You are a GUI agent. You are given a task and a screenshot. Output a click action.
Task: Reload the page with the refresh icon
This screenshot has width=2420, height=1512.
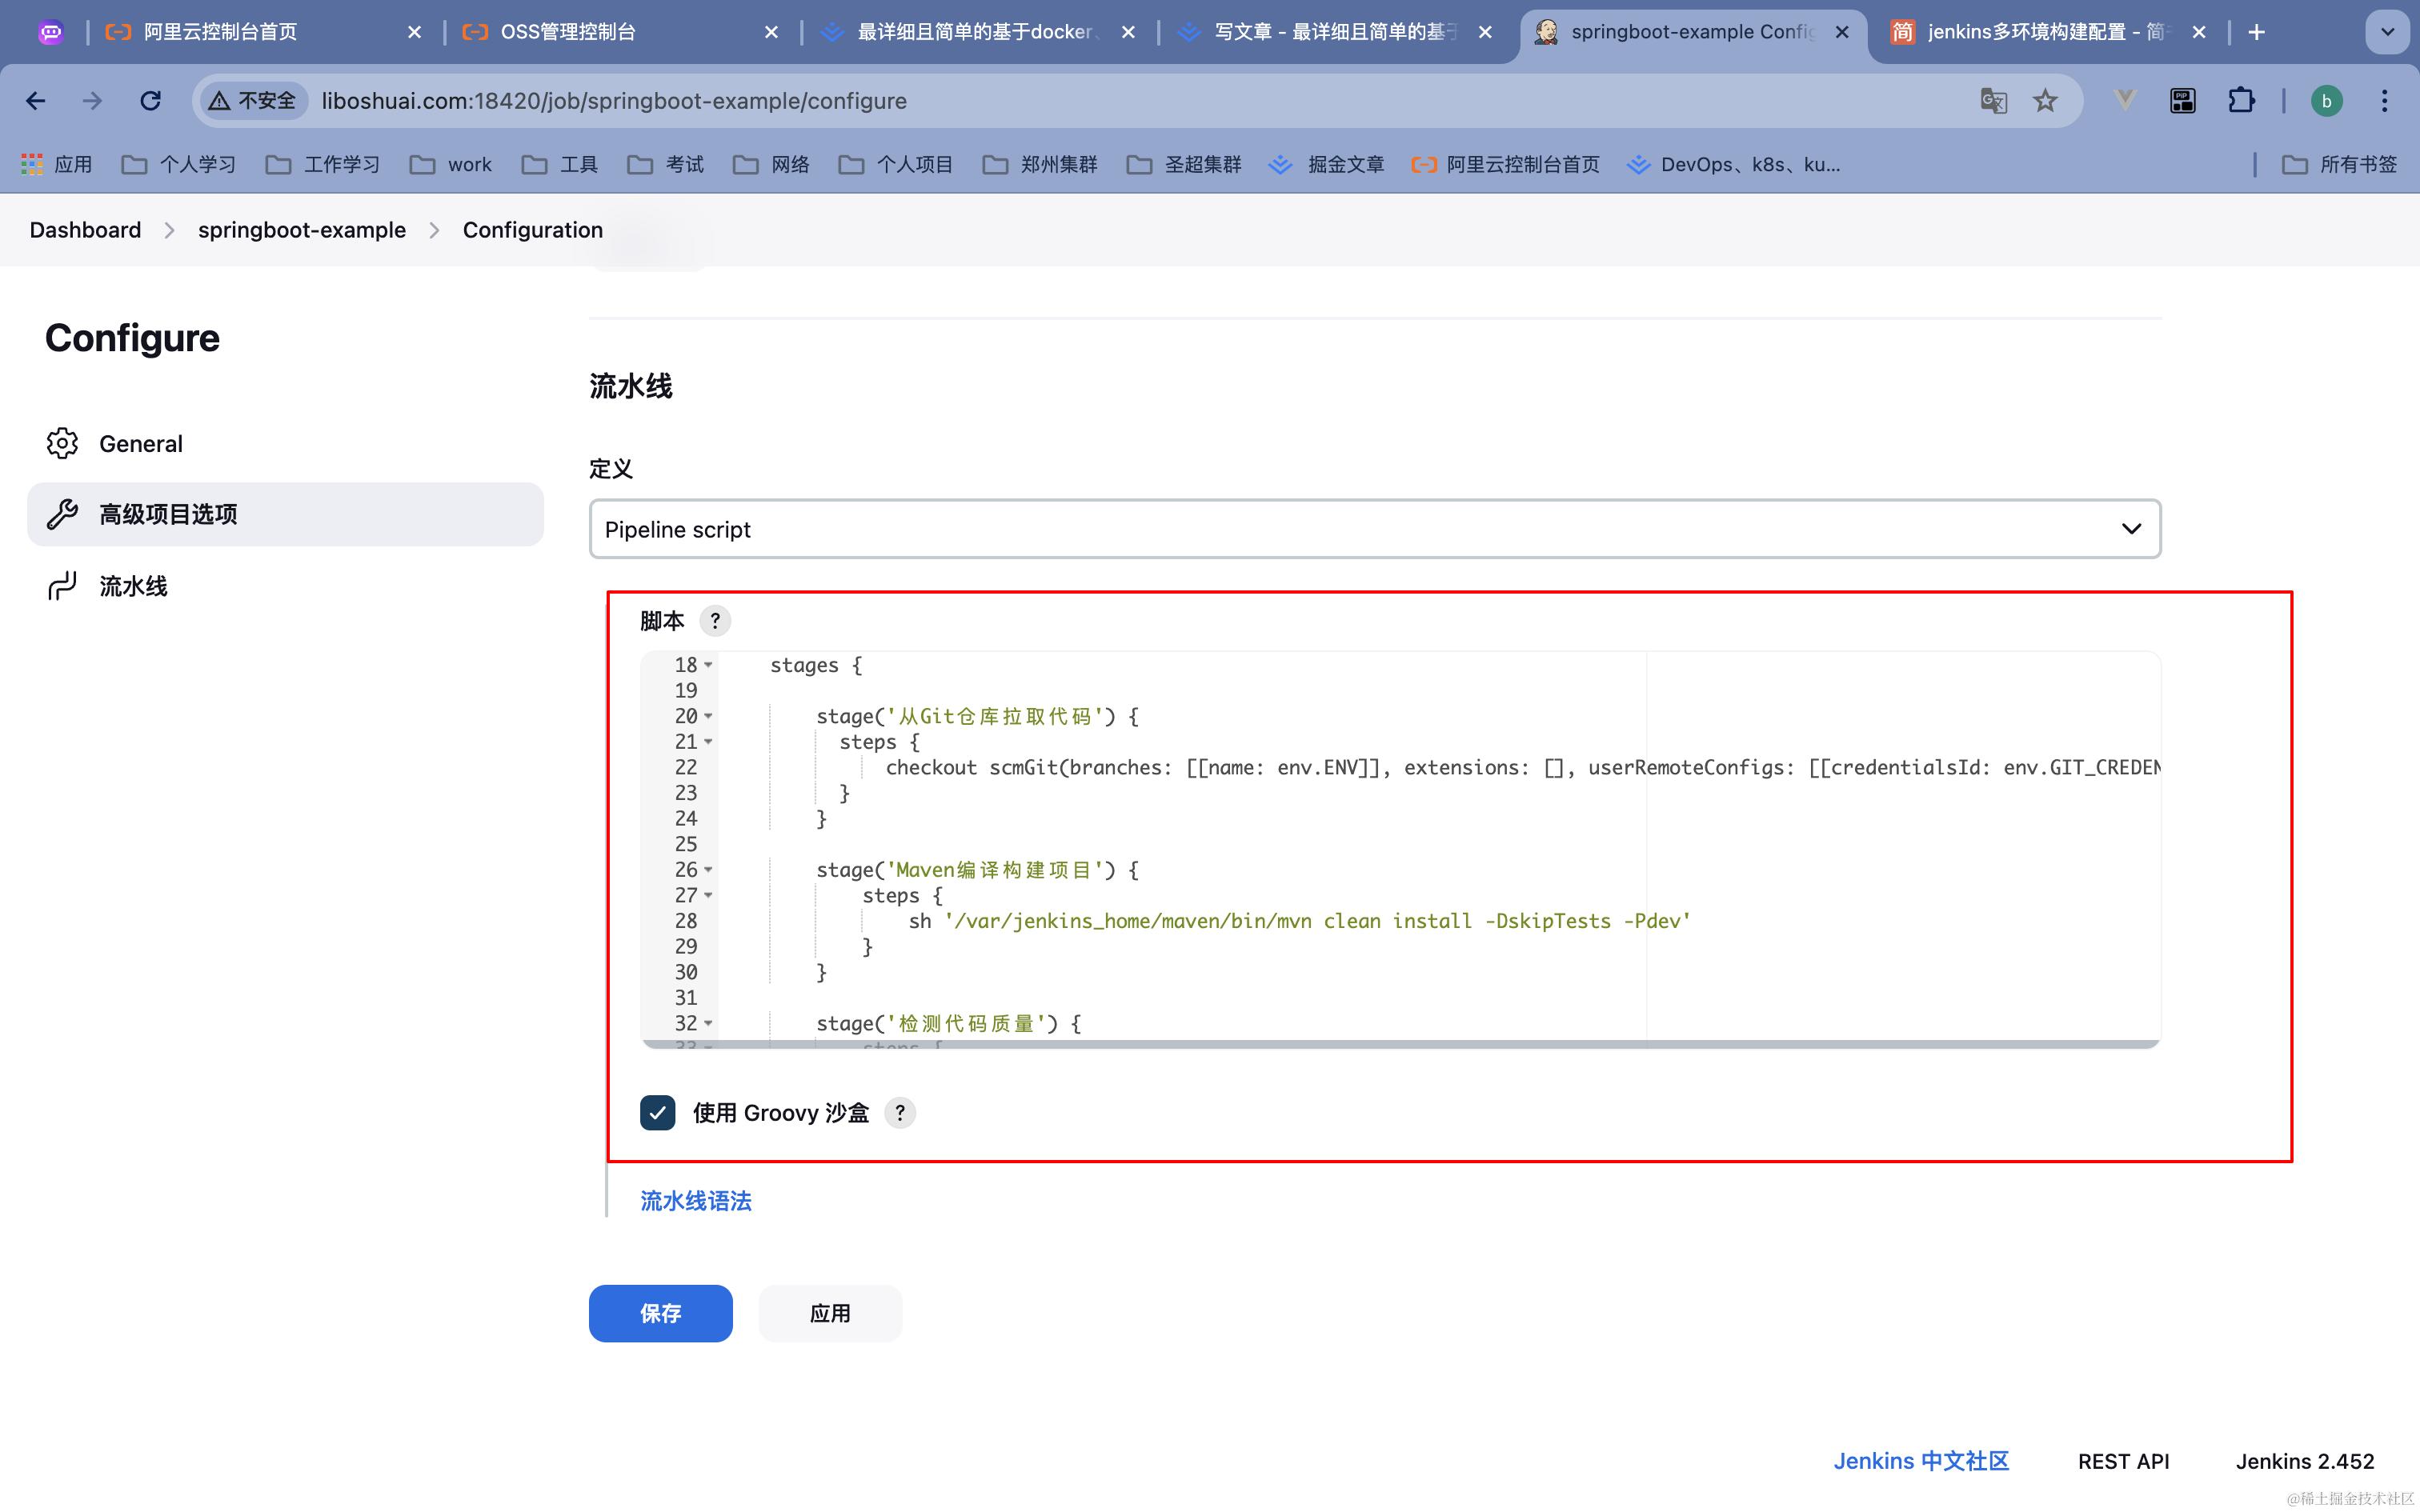coord(150,101)
